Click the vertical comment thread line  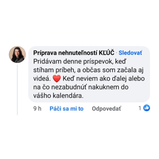tap(17, 90)
